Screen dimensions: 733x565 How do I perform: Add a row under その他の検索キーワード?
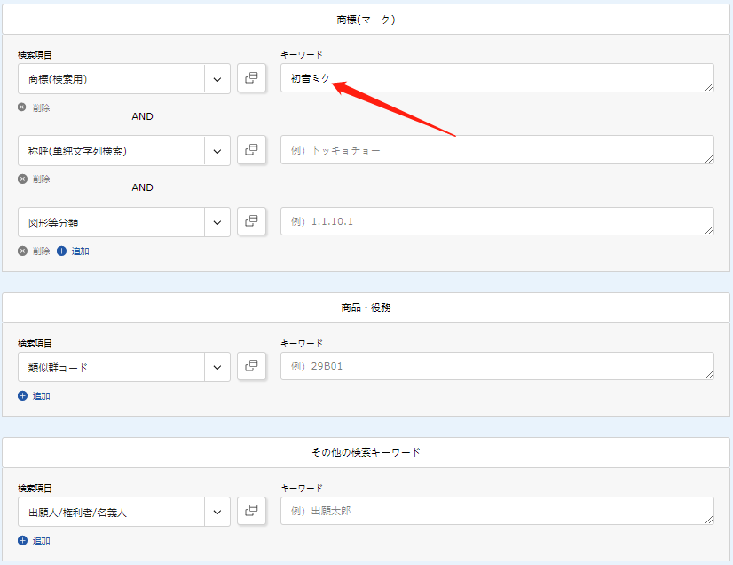pyautogui.click(x=35, y=540)
